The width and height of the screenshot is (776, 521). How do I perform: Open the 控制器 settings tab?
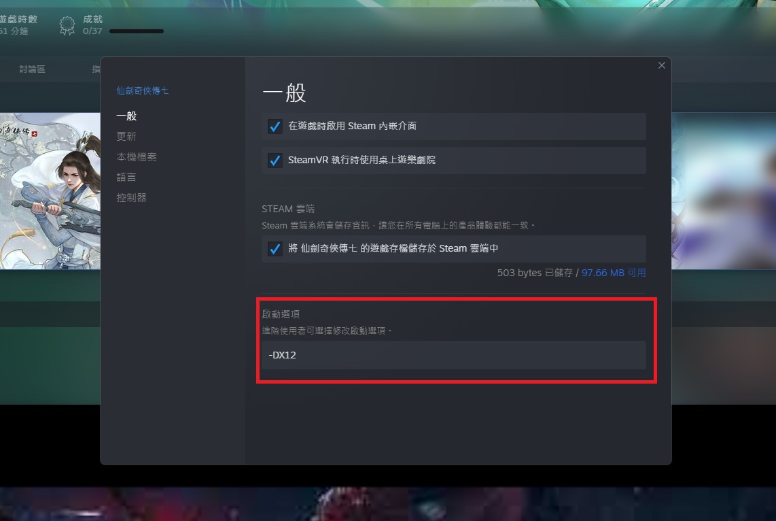(131, 198)
